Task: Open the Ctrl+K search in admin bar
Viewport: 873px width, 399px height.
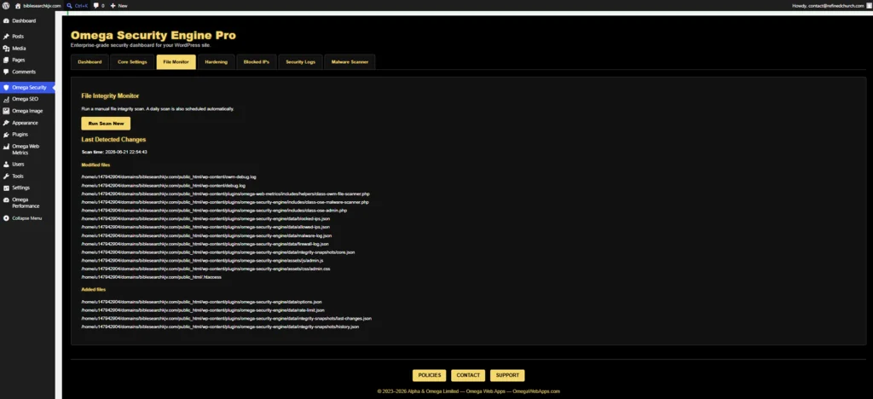Action: tap(77, 6)
